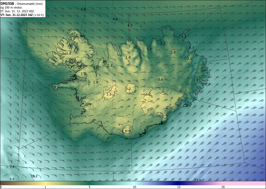Click the 3.1 value label
This screenshot has width=266, height=189.
click(189, 58)
